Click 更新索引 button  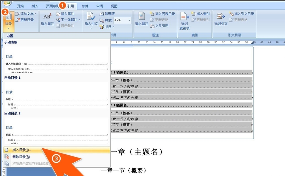coord(201,20)
